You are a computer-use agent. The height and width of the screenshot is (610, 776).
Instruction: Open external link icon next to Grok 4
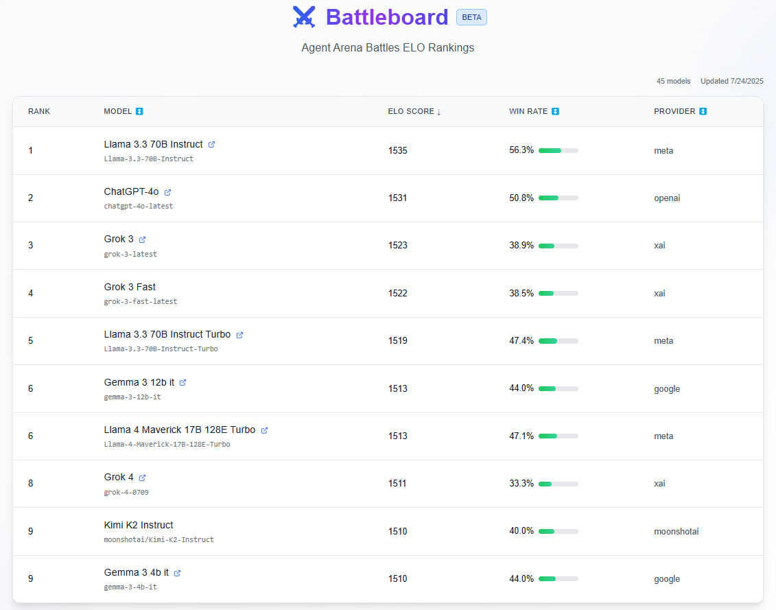click(142, 478)
